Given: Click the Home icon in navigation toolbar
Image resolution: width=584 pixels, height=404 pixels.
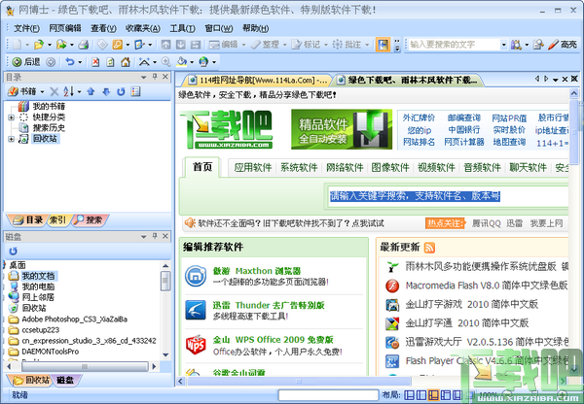Looking at the screenshot, I should [126, 62].
